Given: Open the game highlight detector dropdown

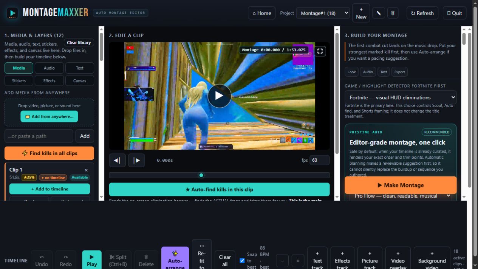Looking at the screenshot, I should (401, 97).
